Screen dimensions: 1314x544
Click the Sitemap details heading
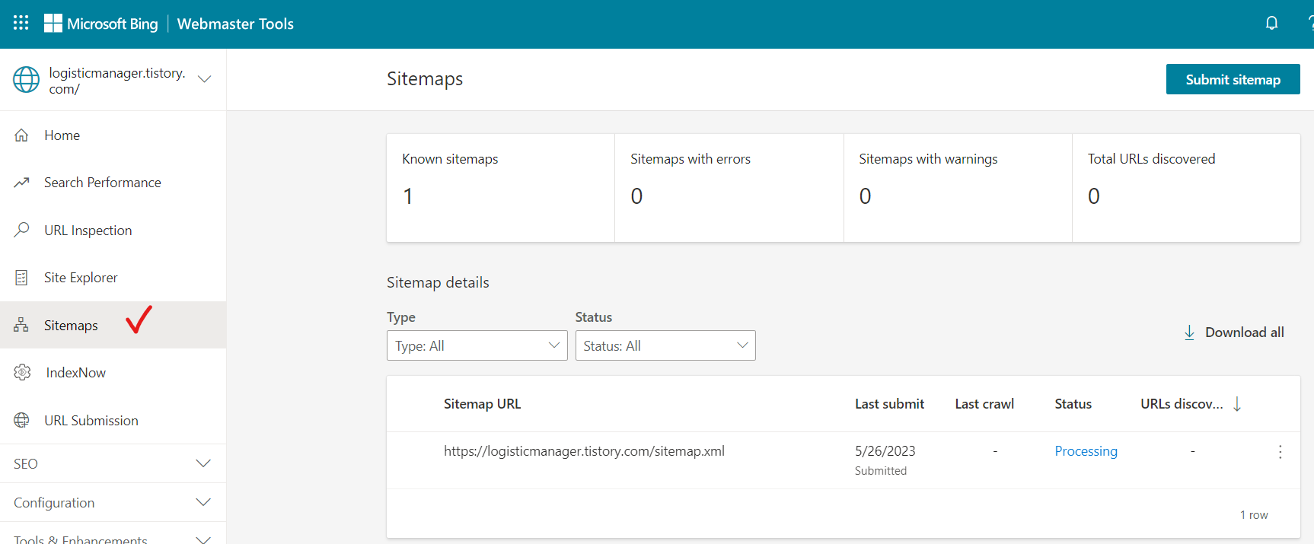(438, 282)
